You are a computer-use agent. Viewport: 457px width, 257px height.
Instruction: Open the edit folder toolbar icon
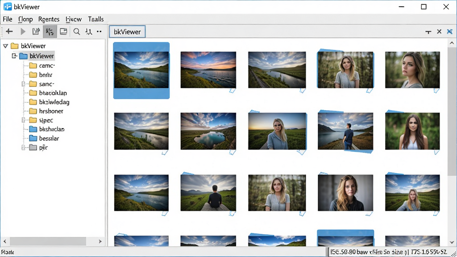pos(36,32)
